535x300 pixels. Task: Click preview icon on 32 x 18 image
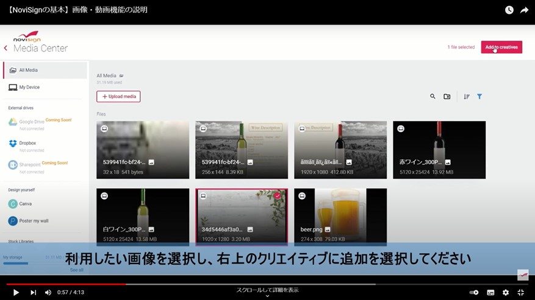click(x=104, y=129)
